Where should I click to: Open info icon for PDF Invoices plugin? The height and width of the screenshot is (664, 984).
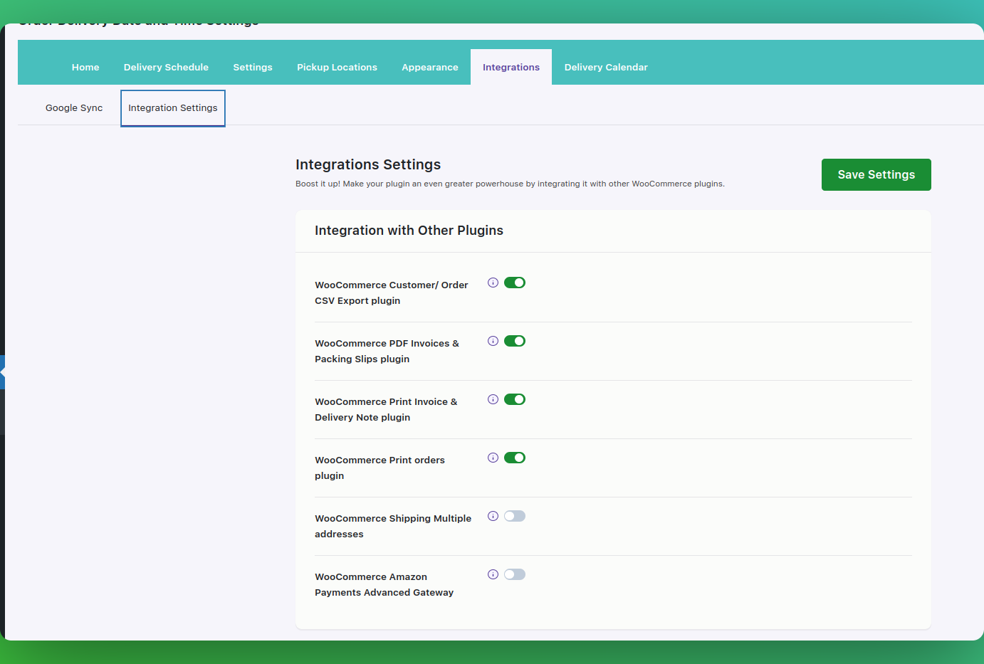pyautogui.click(x=493, y=341)
